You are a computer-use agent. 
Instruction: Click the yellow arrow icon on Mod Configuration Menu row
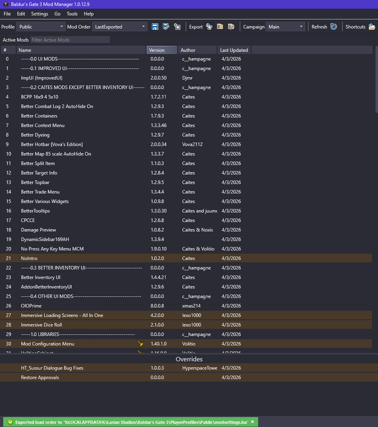coord(140,344)
